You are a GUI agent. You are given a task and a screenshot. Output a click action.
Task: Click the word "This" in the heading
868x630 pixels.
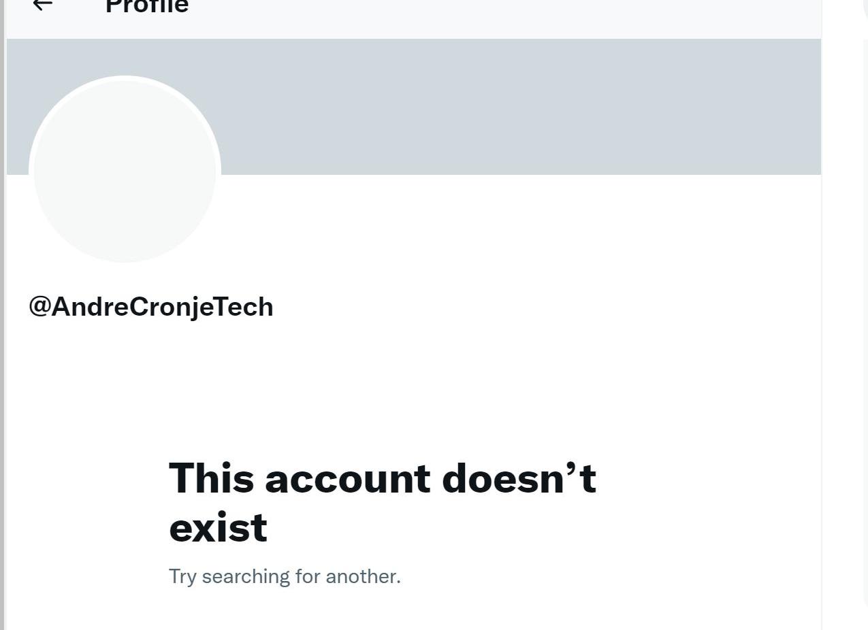(211, 478)
